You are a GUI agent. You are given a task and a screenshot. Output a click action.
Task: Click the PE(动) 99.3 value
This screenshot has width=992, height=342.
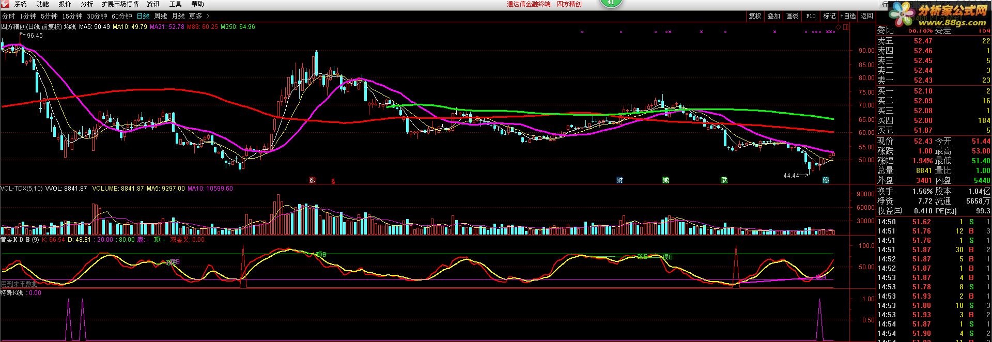click(x=983, y=211)
